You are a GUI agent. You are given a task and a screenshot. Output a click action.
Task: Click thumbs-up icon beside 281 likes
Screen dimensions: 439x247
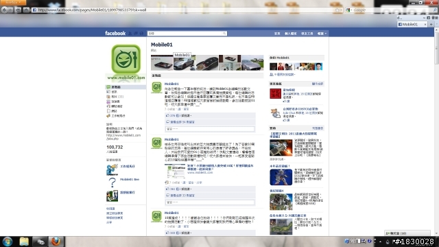point(167,189)
